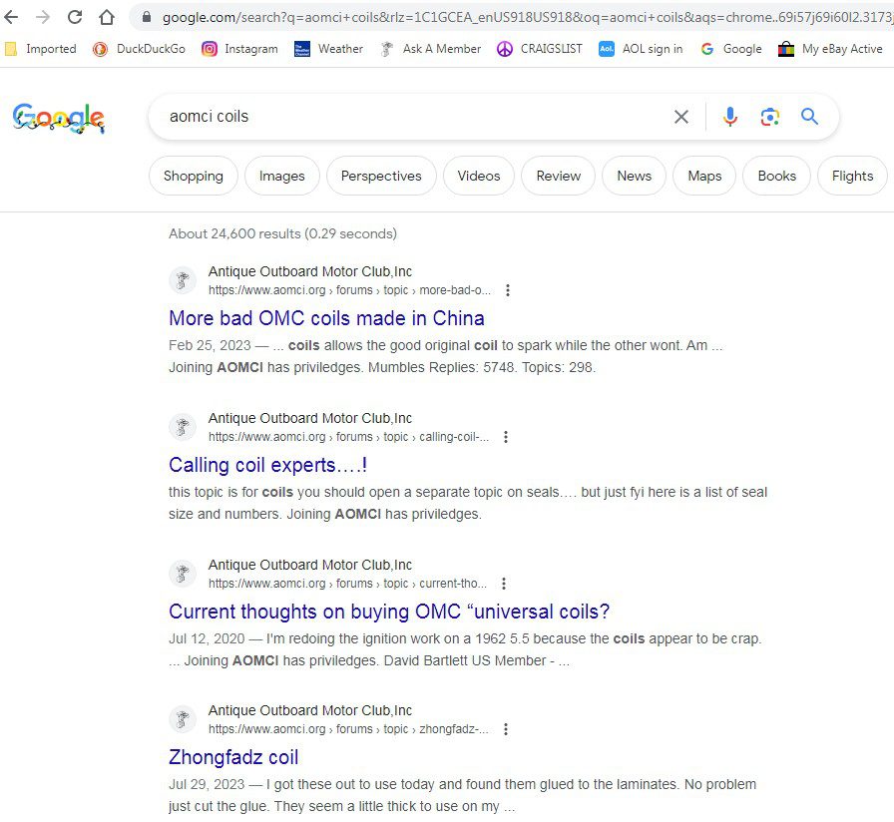The height and width of the screenshot is (822, 894).
Task: Open the Instagram bookmark
Action: (240, 49)
